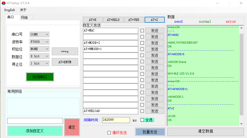Switch to the 网络 tab

pyautogui.click(x=24, y=18)
